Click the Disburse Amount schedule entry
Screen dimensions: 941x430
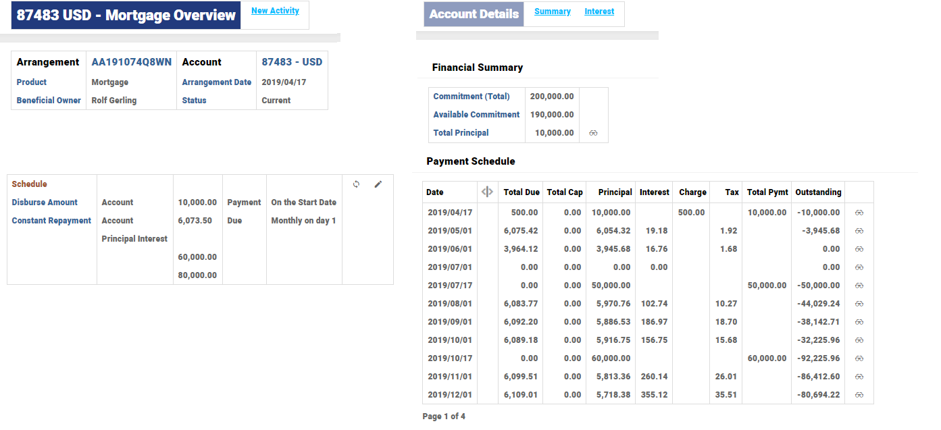(45, 203)
